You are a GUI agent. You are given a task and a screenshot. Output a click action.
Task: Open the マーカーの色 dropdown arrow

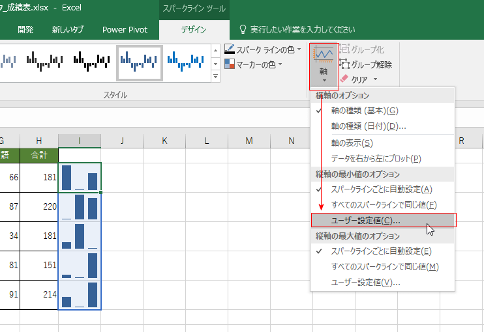[280, 64]
